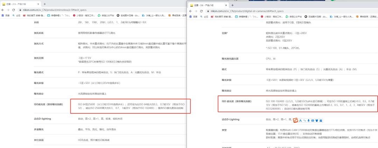This screenshot has width=378, height=148.
Task: Open 36氪 bookmark in left window
Action: click(154, 15)
